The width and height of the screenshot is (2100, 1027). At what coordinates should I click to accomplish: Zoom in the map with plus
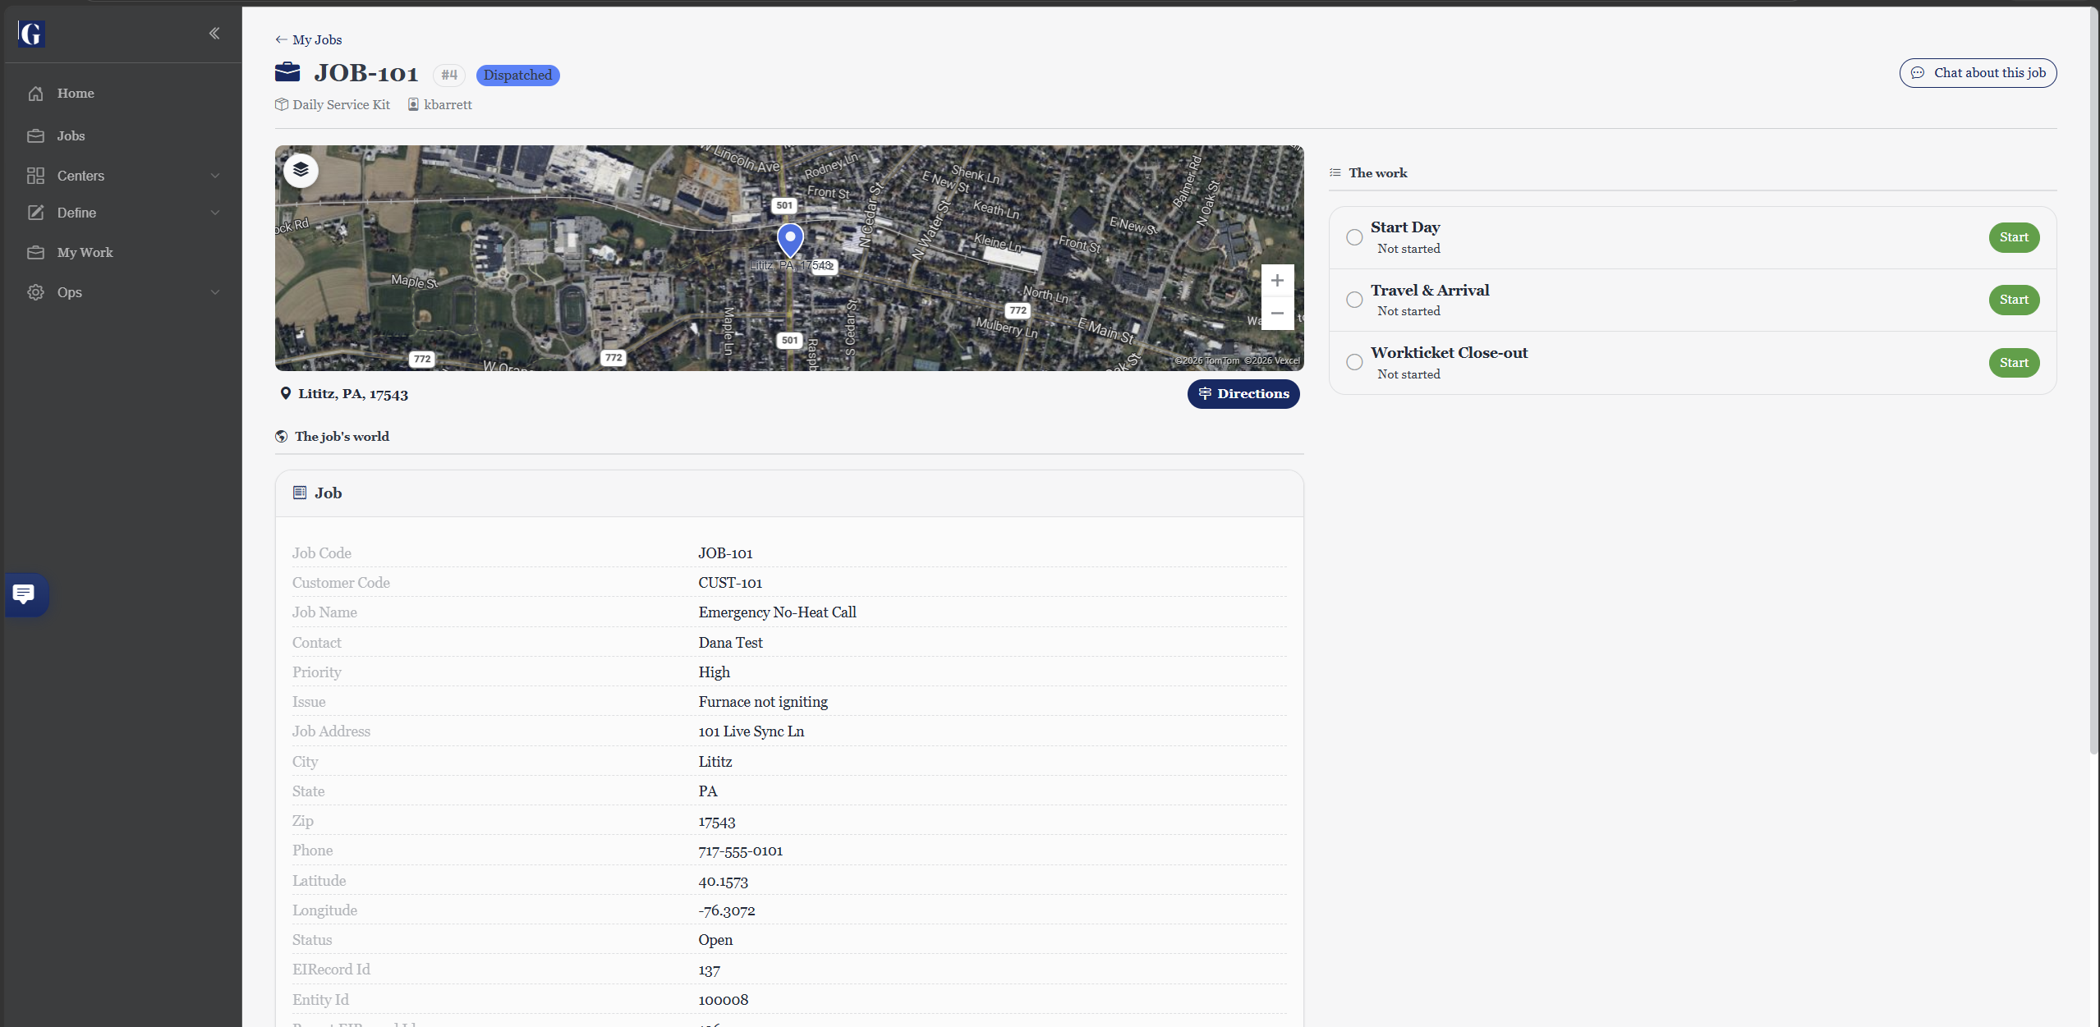1277,281
